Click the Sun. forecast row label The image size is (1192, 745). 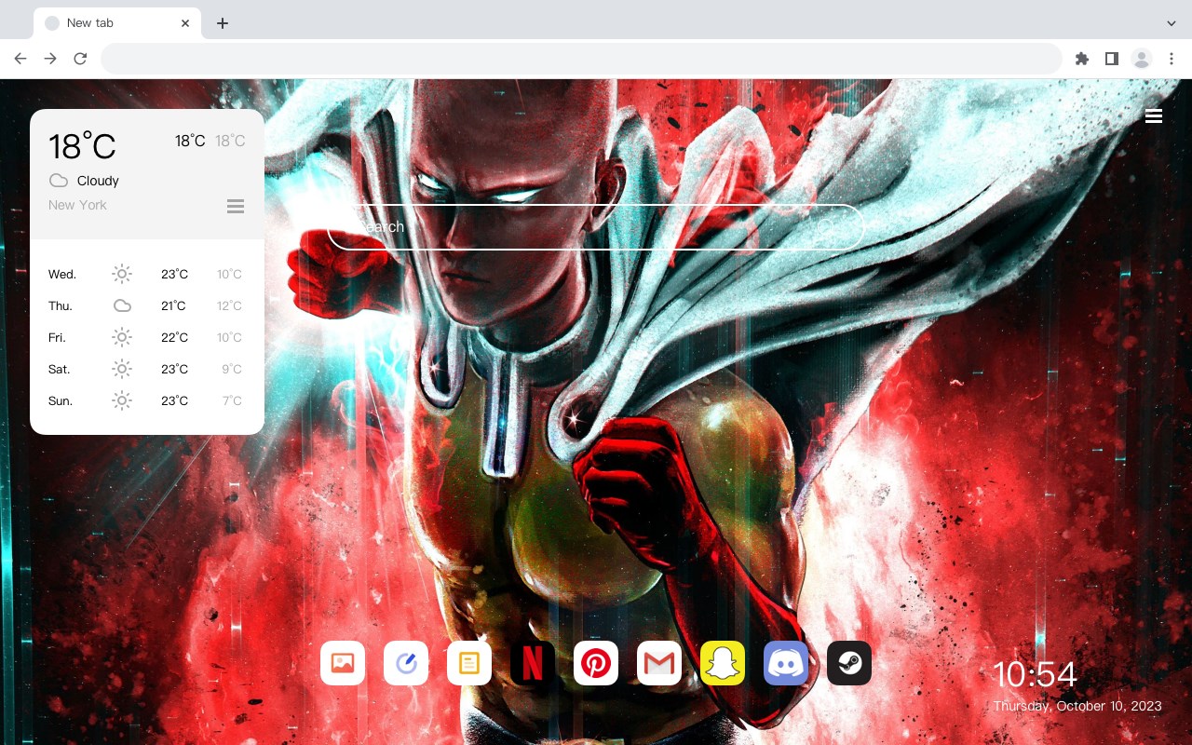(x=61, y=401)
